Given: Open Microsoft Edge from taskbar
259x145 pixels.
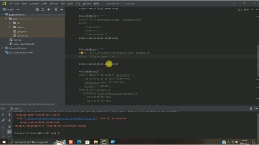Looking at the screenshot, I should pos(79,142).
